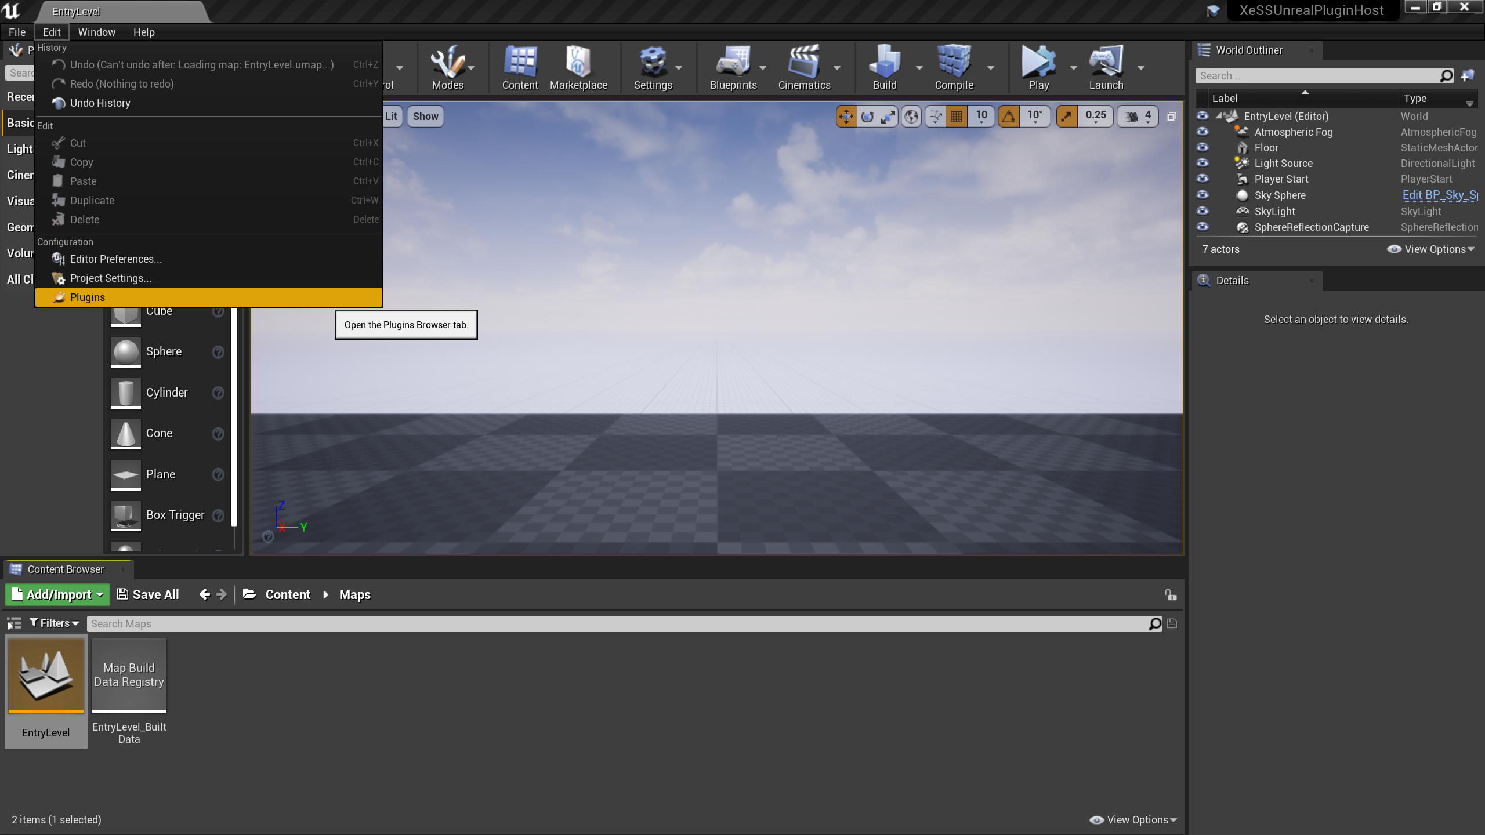Viewport: 1485px width, 835px height.
Task: Toggle scale snapping in the viewport
Action: tap(1067, 117)
